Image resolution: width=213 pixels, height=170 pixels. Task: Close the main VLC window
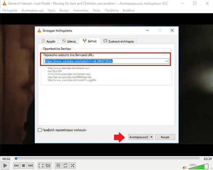click(207, 3)
